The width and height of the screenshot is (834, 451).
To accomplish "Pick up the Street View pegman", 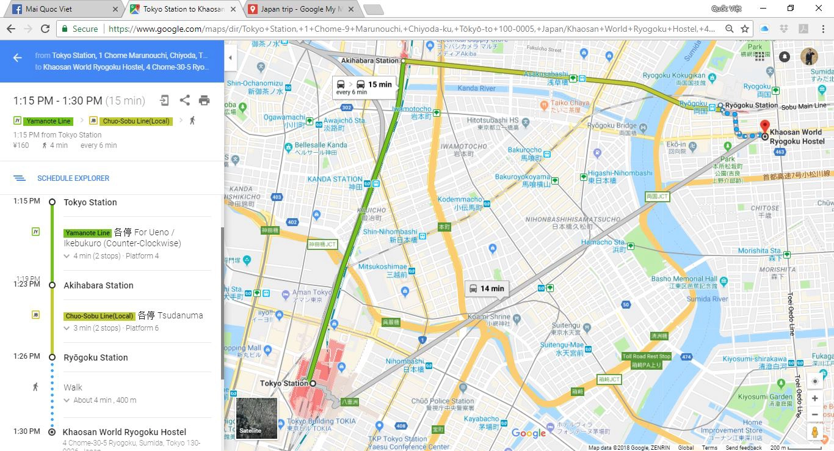I will pos(814,431).
